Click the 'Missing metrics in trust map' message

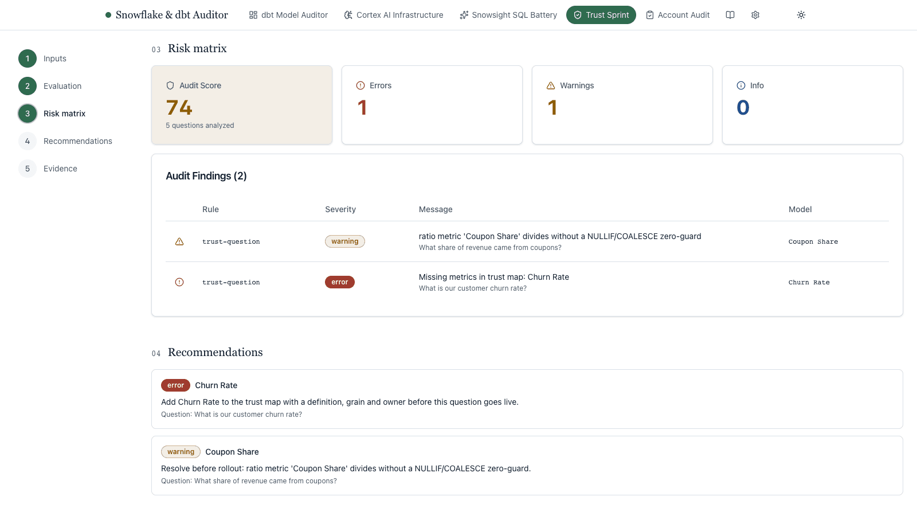point(494,277)
